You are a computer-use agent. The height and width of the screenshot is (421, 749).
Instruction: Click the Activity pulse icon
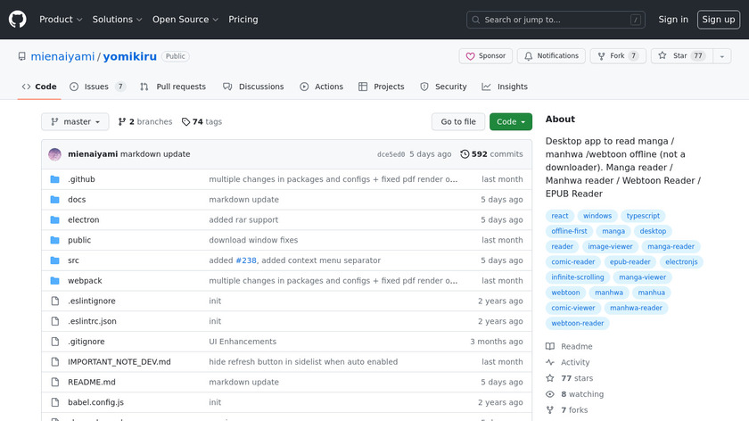click(550, 362)
